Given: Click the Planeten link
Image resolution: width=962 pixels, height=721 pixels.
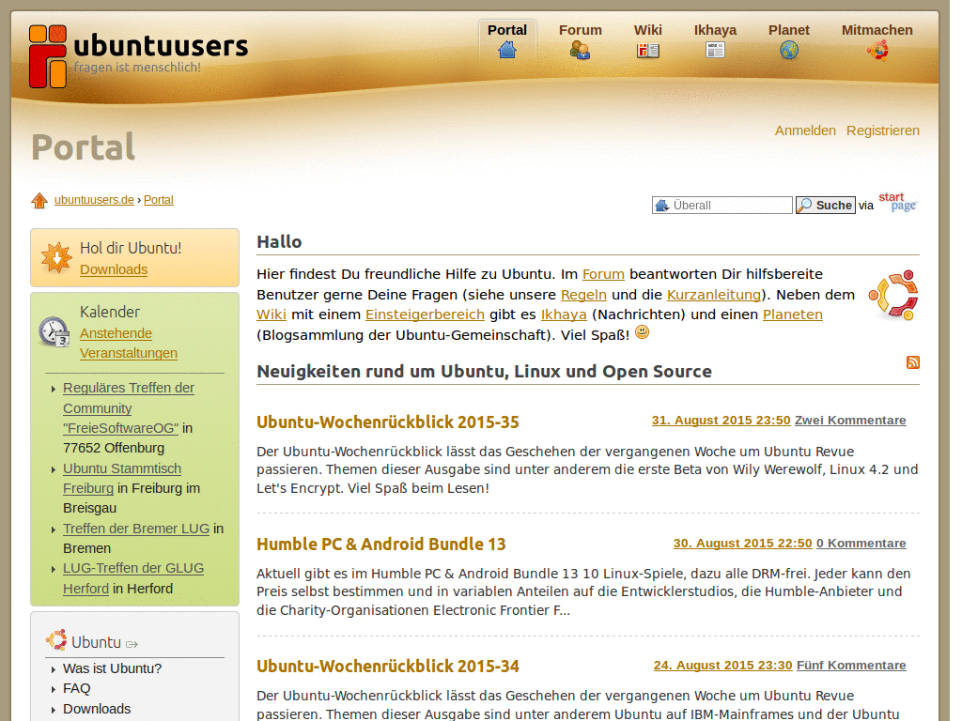Looking at the screenshot, I should 793,314.
